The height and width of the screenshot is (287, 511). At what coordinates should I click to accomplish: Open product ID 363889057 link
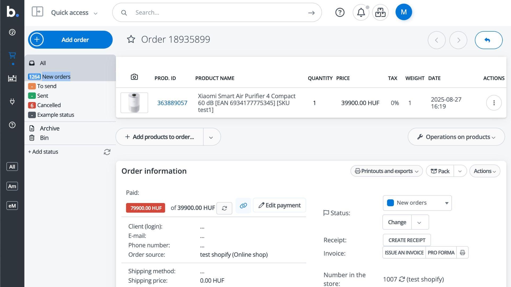[172, 103]
